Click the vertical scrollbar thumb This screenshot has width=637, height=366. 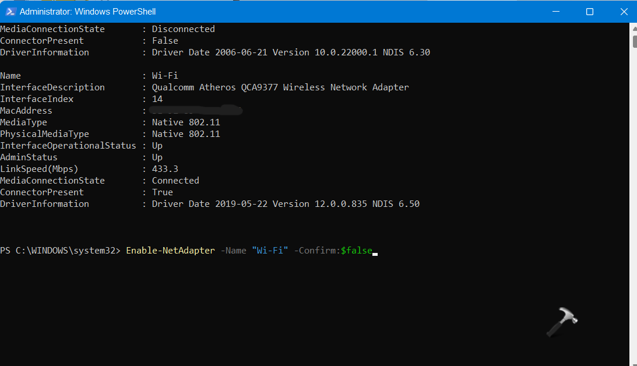tap(634, 41)
